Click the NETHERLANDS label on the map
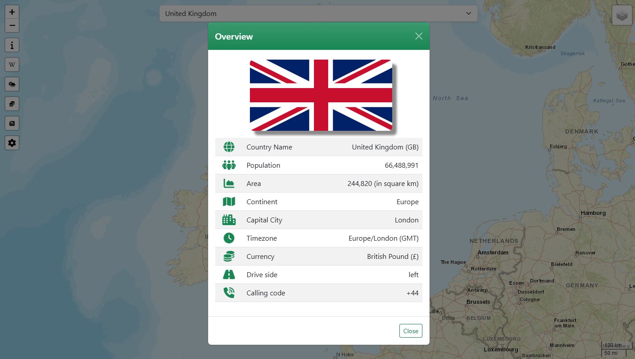This screenshot has height=359, width=635. tap(494, 241)
